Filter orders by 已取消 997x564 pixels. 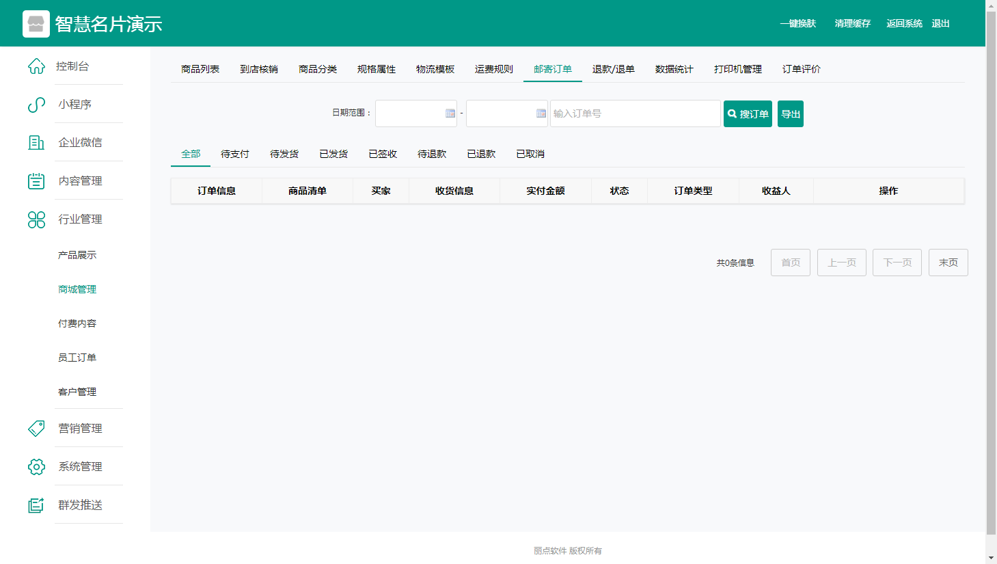click(530, 154)
